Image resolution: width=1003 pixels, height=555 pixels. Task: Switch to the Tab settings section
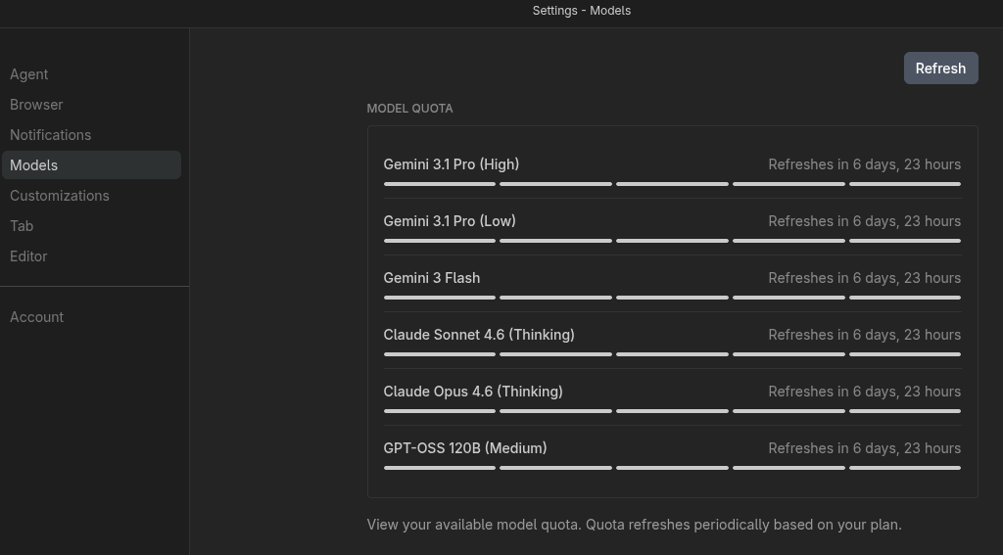[x=22, y=226]
